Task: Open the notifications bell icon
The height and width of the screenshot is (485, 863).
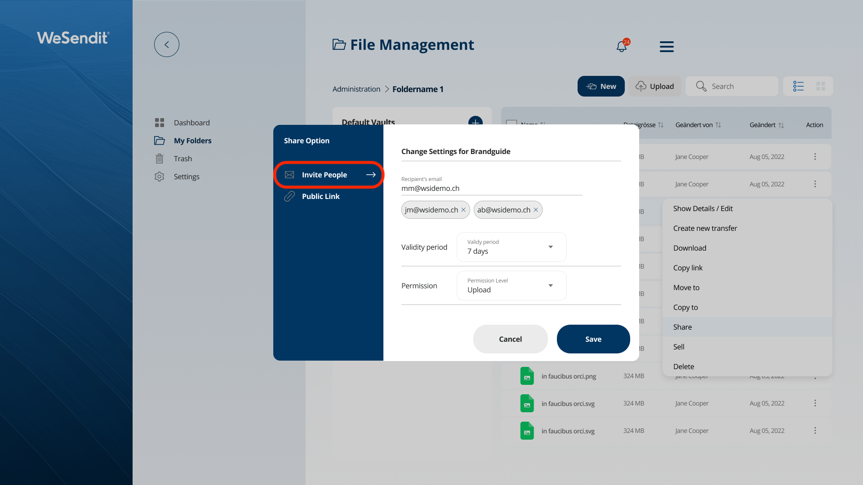Action: tap(622, 46)
